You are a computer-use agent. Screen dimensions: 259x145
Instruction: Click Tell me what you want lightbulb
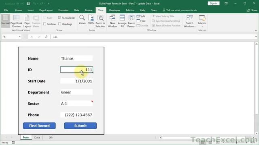tap(163, 10)
